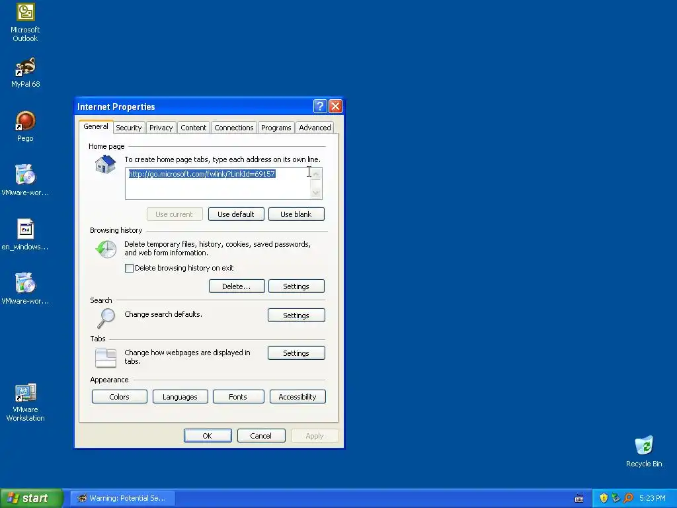Switch to the Warning: Potential Se... taskbar window
The width and height of the screenshot is (677, 508).
(x=122, y=498)
